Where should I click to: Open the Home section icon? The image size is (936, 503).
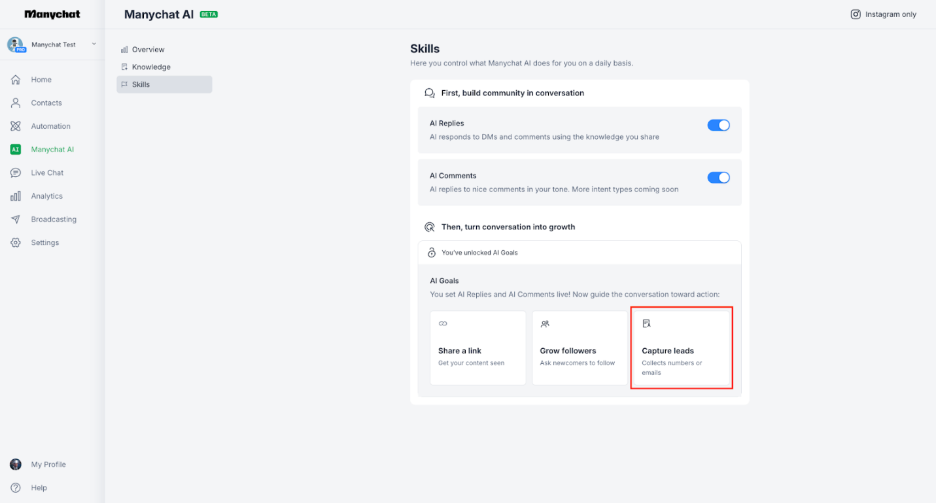point(15,79)
